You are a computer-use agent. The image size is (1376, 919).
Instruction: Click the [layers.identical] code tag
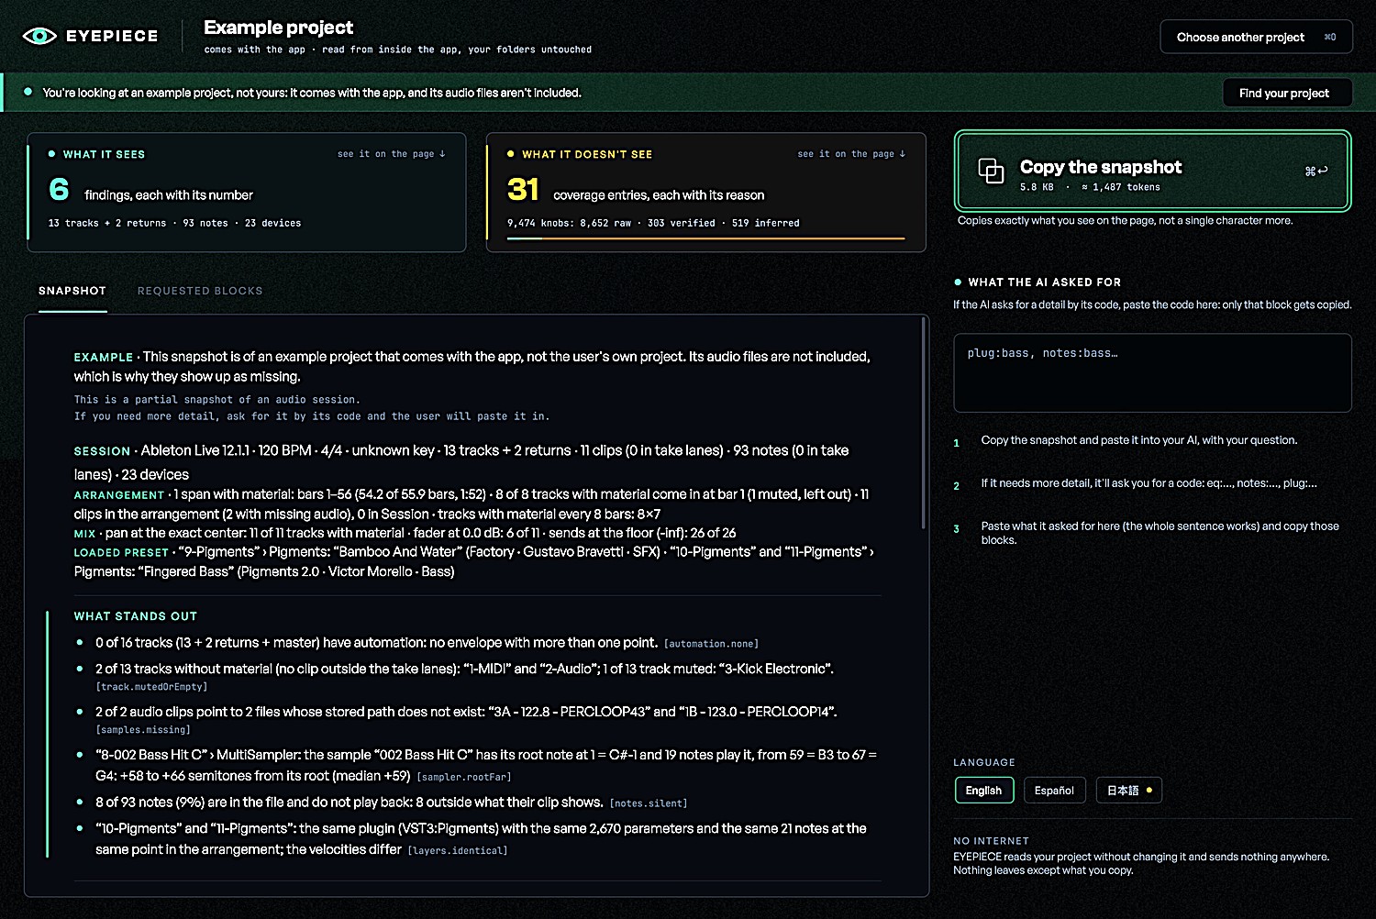tap(458, 851)
